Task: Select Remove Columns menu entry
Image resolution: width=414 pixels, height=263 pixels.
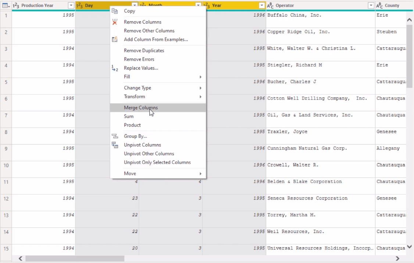Action: 158,22
